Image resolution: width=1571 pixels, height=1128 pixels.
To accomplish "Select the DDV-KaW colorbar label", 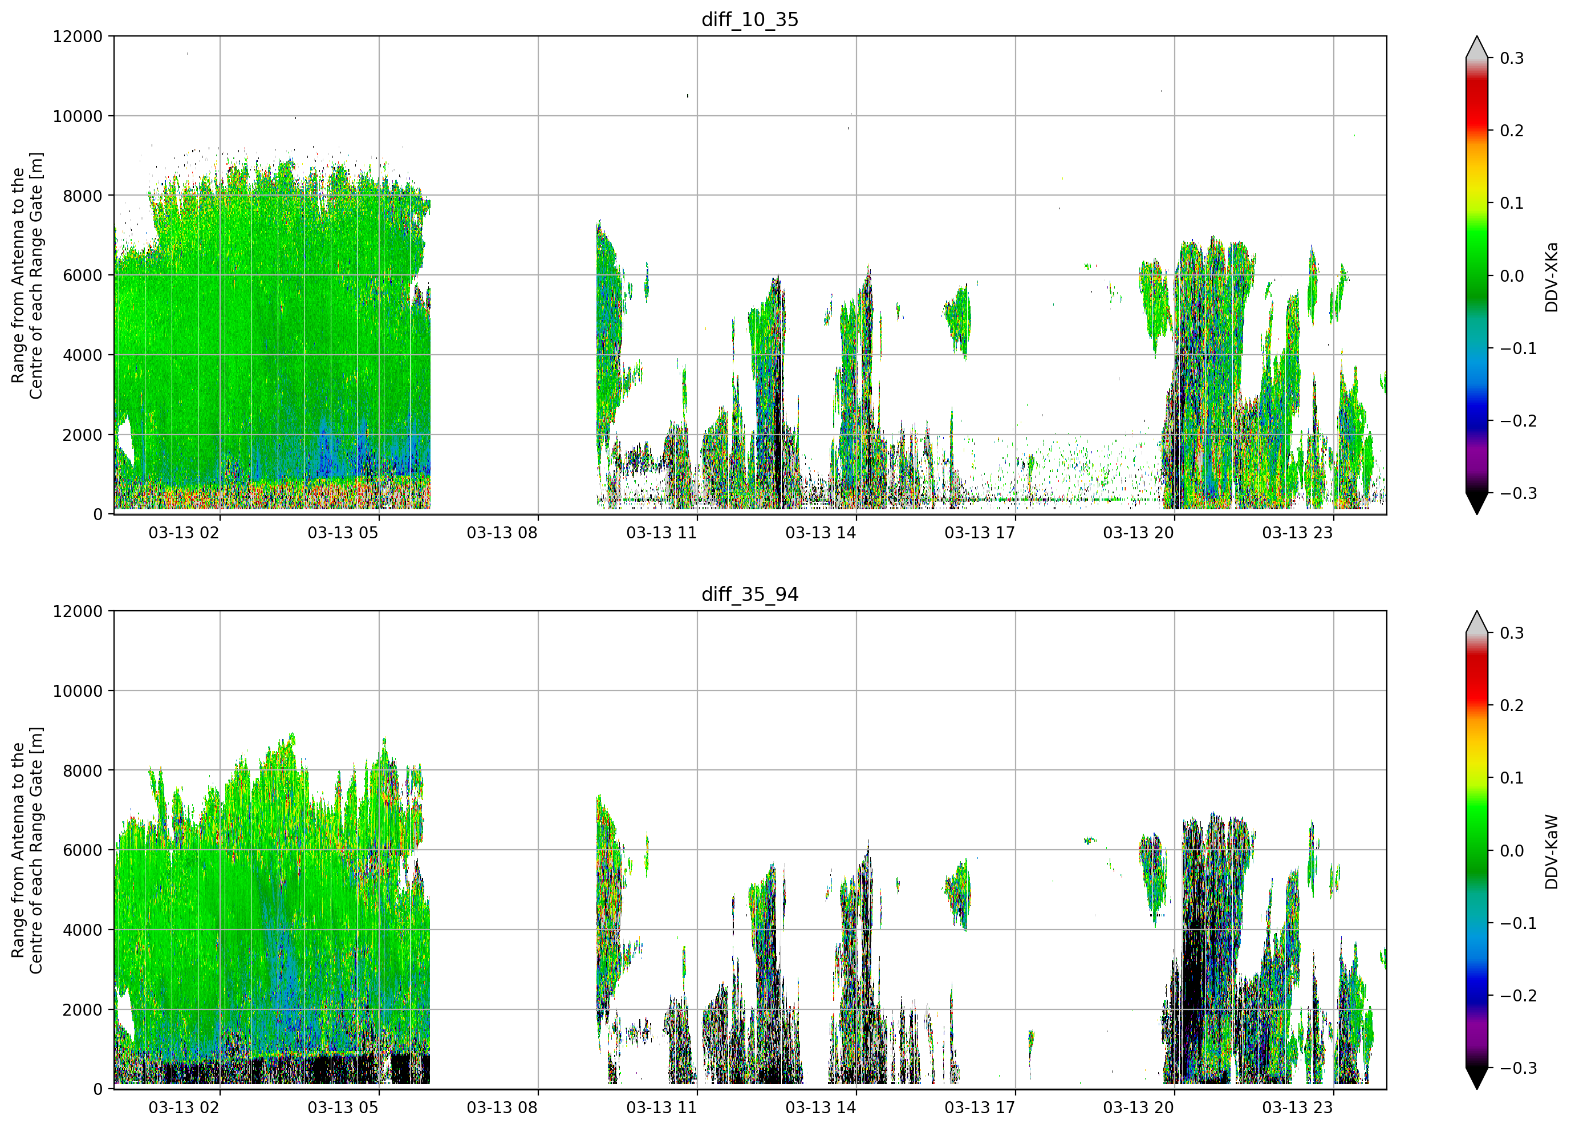I will click(1551, 851).
